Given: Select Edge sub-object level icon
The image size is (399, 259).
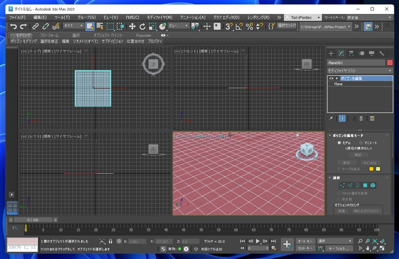Looking at the screenshot, I should click(x=350, y=185).
